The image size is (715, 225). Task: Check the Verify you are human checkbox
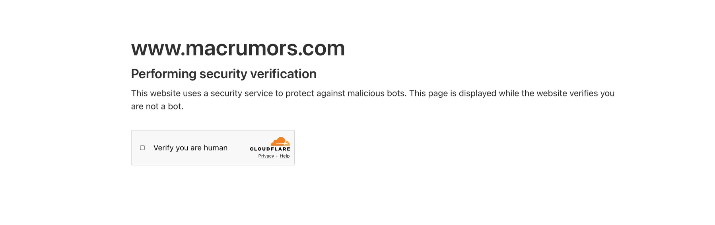pyautogui.click(x=142, y=148)
